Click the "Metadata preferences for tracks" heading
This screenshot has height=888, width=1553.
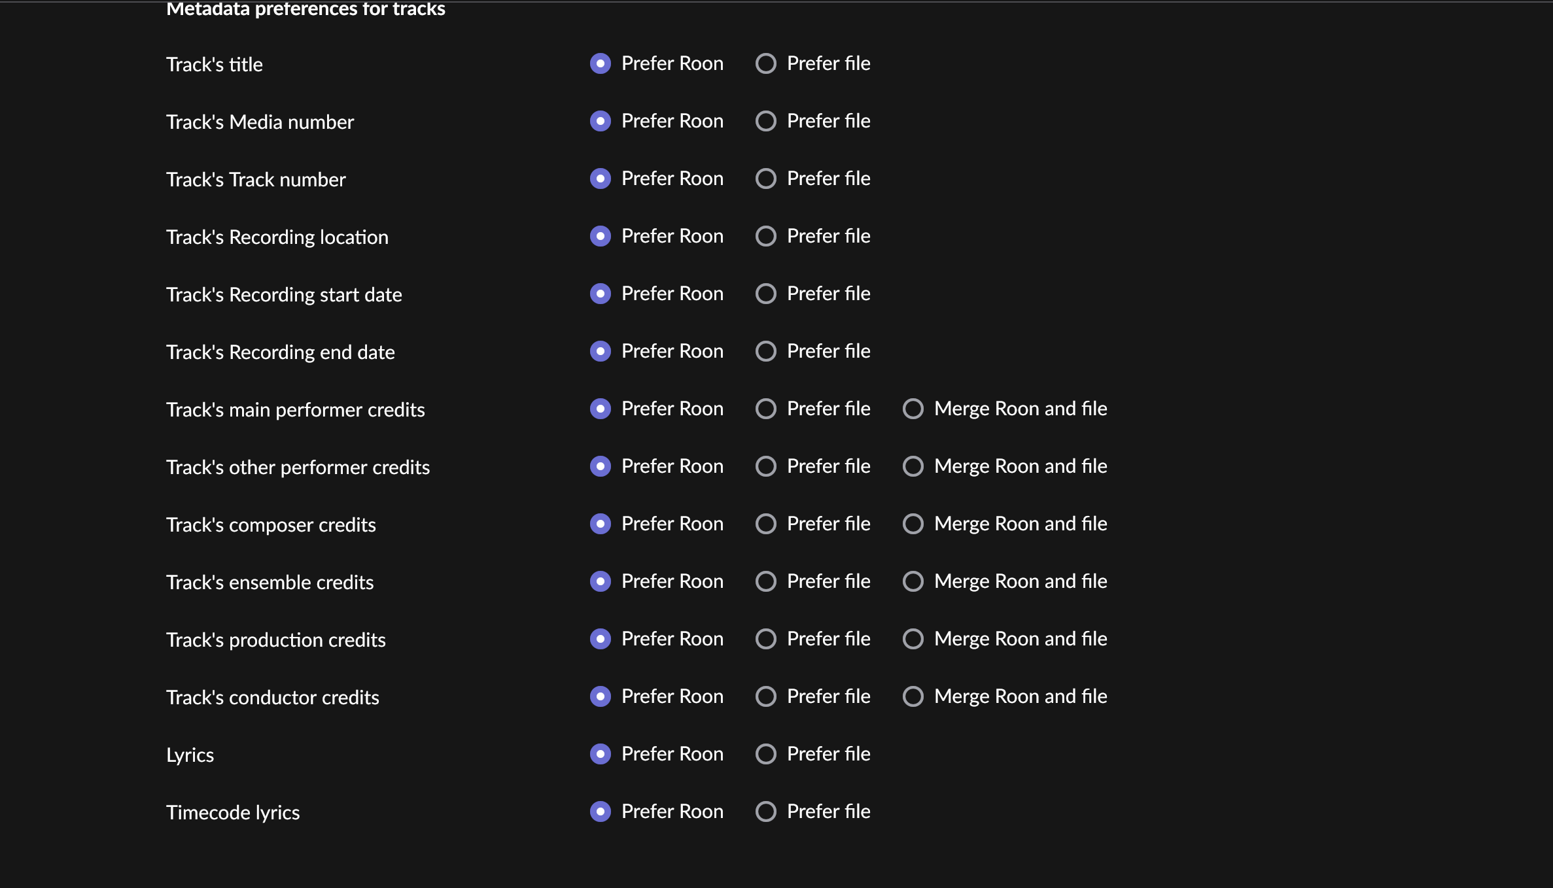[305, 9]
